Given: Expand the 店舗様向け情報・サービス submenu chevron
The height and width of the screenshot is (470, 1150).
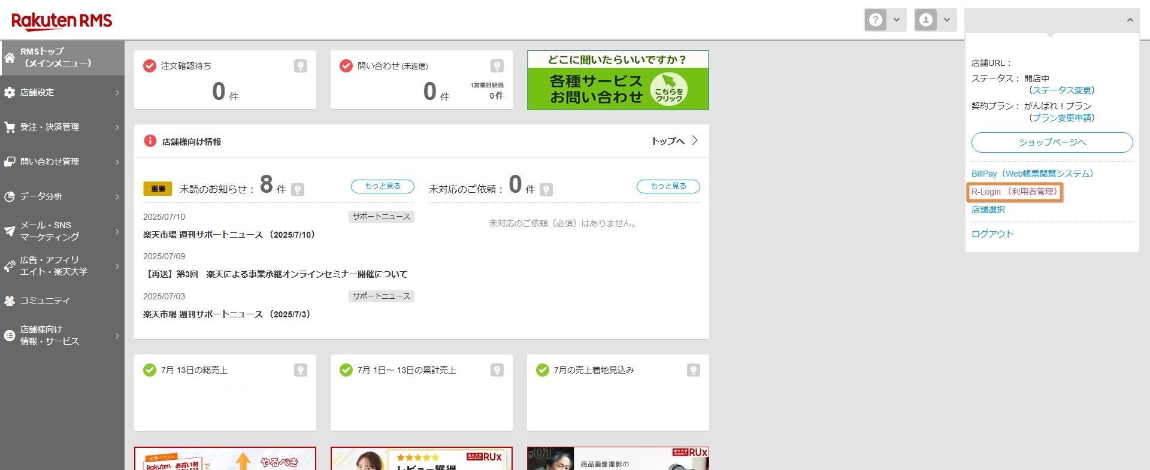Looking at the screenshot, I should (x=117, y=336).
